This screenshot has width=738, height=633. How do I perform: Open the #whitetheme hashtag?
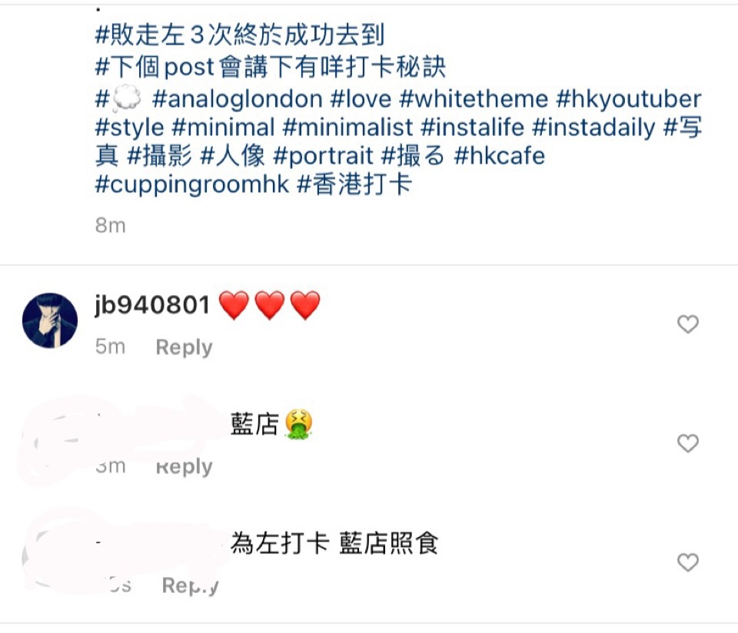(x=474, y=99)
